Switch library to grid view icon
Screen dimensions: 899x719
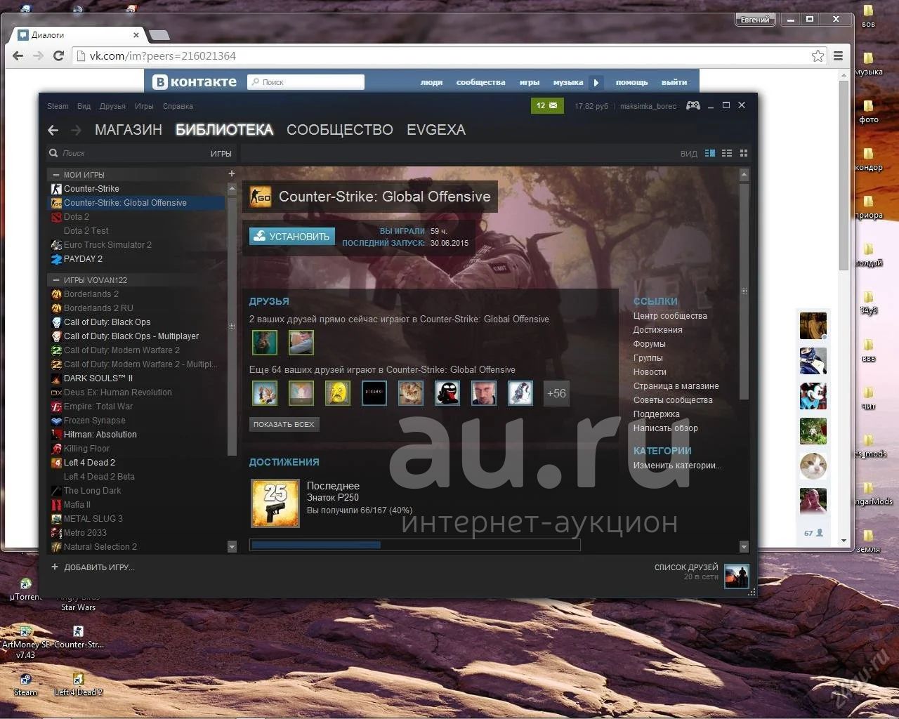(744, 153)
